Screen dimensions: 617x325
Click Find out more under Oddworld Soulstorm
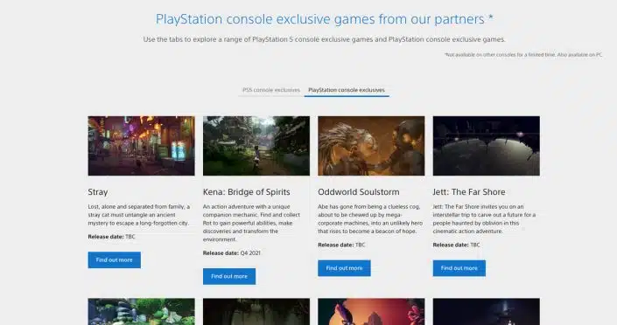[x=344, y=268]
